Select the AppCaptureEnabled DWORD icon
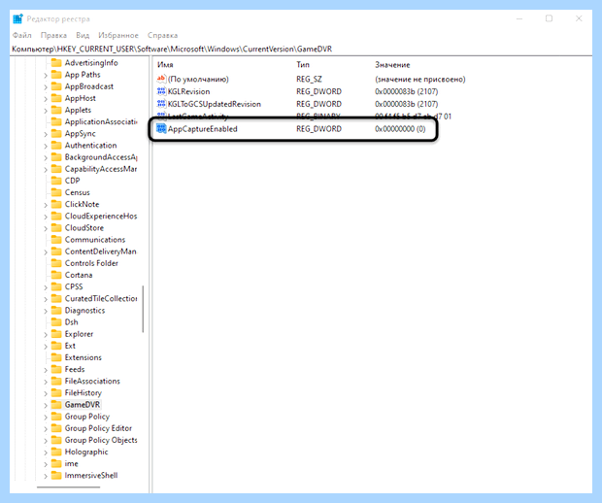Viewport: 602px width, 503px height. click(x=161, y=128)
